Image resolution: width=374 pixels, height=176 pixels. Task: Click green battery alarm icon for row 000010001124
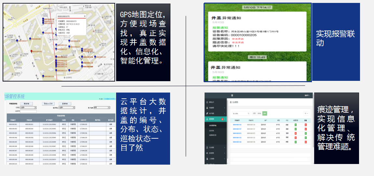pyautogui.click(x=296, y=125)
